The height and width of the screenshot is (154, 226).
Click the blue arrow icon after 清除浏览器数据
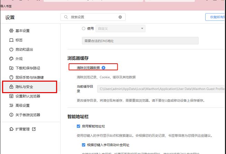coord(103,67)
